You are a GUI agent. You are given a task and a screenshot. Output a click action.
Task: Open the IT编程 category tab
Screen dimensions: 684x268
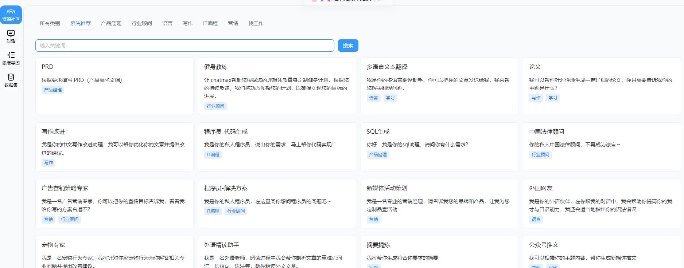(210, 23)
